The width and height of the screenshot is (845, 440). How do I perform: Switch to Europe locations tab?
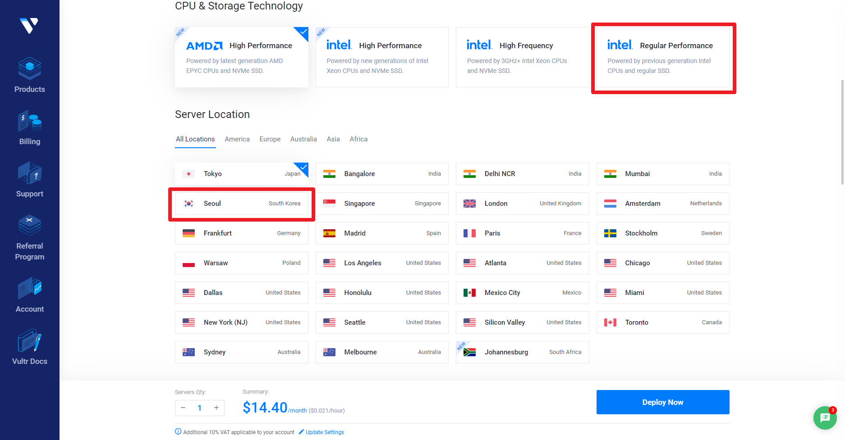coord(270,139)
